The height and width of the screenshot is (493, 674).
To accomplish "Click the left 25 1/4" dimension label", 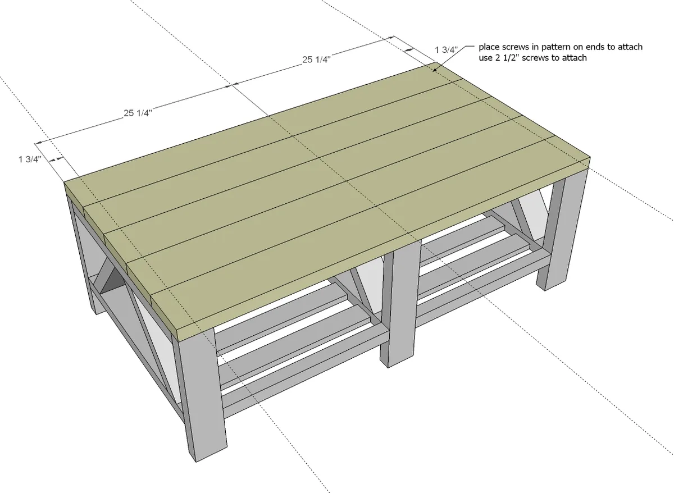I will [x=138, y=113].
